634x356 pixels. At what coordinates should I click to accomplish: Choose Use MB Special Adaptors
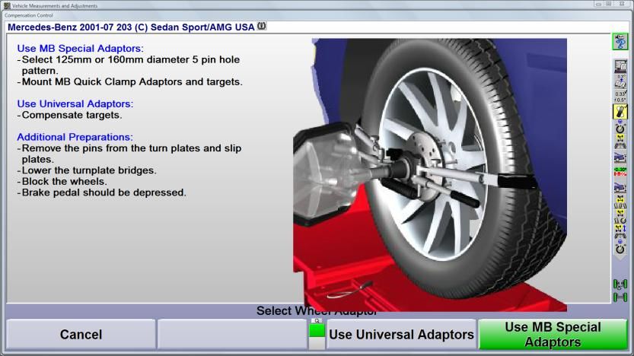click(x=553, y=334)
